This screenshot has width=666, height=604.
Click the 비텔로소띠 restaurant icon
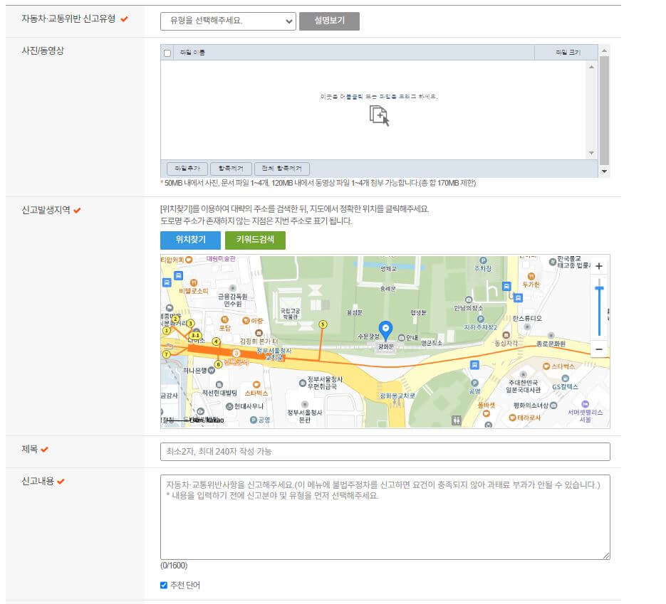[194, 282]
